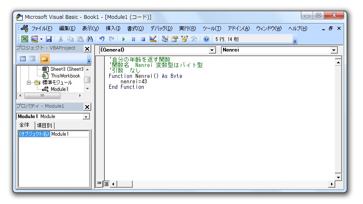Click the Copy toolbar icon
The height and width of the screenshot is (204, 363).
click(70, 39)
